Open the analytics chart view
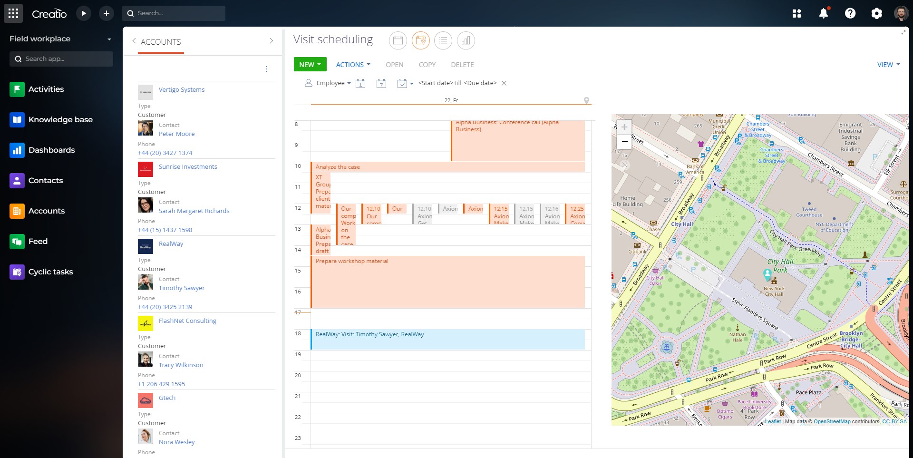The height and width of the screenshot is (458, 913). 466,40
